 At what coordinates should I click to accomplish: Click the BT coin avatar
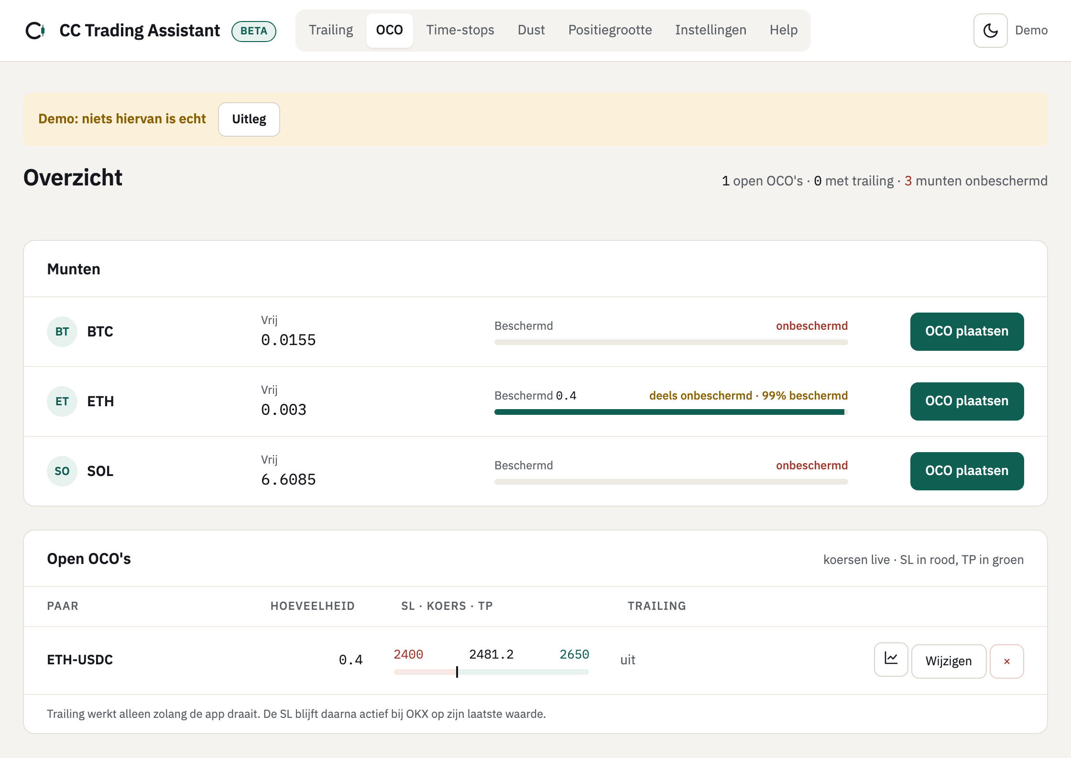[x=62, y=332]
